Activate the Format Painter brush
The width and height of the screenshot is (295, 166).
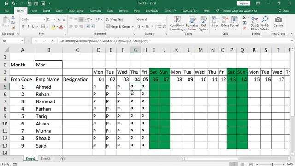click(x=13, y=28)
